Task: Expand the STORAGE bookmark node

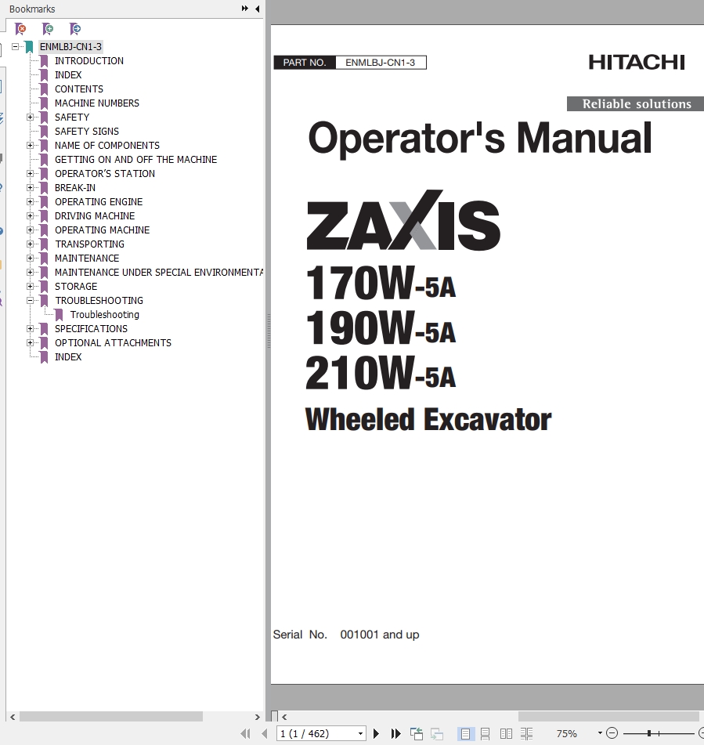Action: 30,286
